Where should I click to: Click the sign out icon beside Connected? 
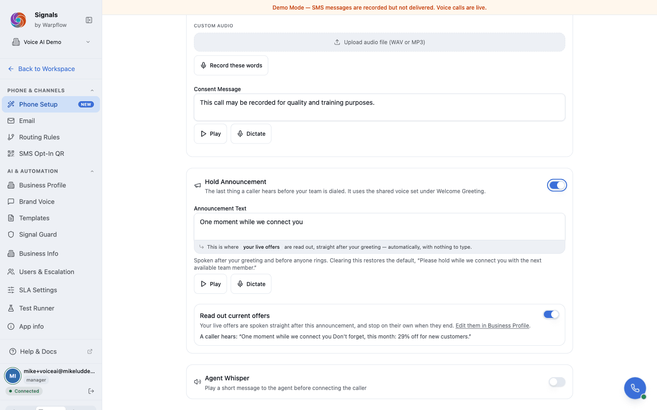point(91,391)
